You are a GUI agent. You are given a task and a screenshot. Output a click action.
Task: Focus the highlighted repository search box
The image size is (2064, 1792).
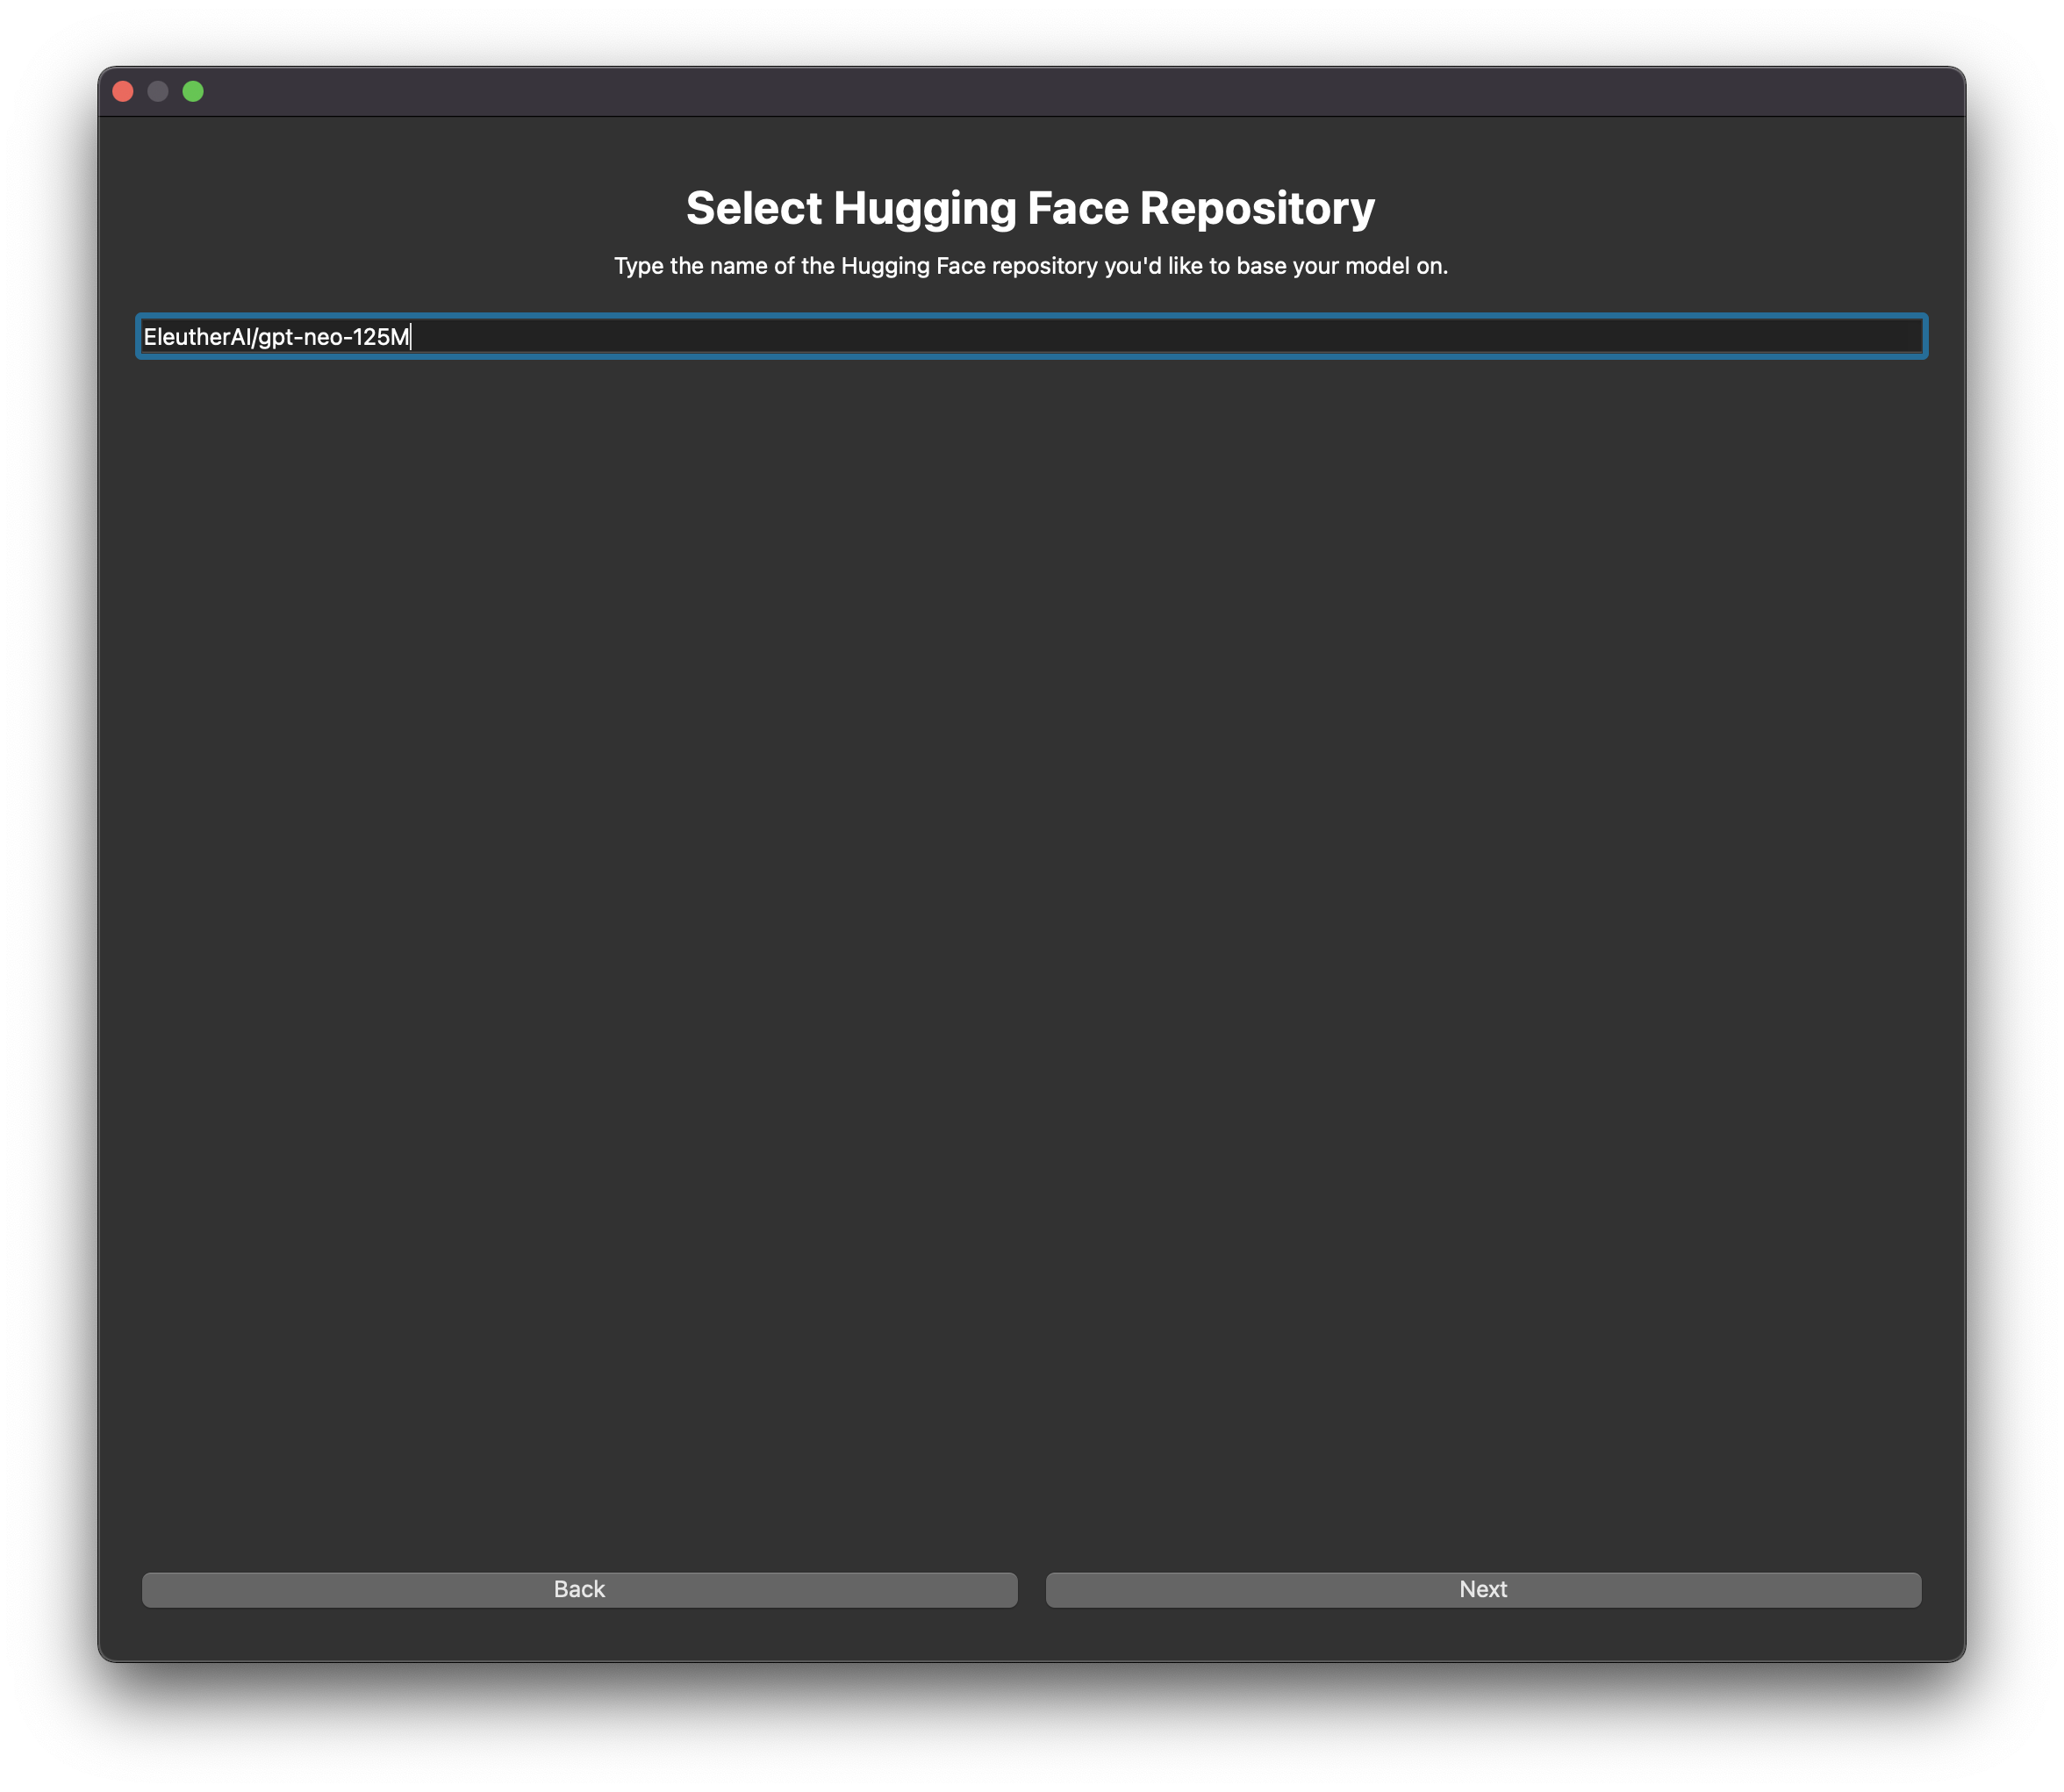[1030, 337]
